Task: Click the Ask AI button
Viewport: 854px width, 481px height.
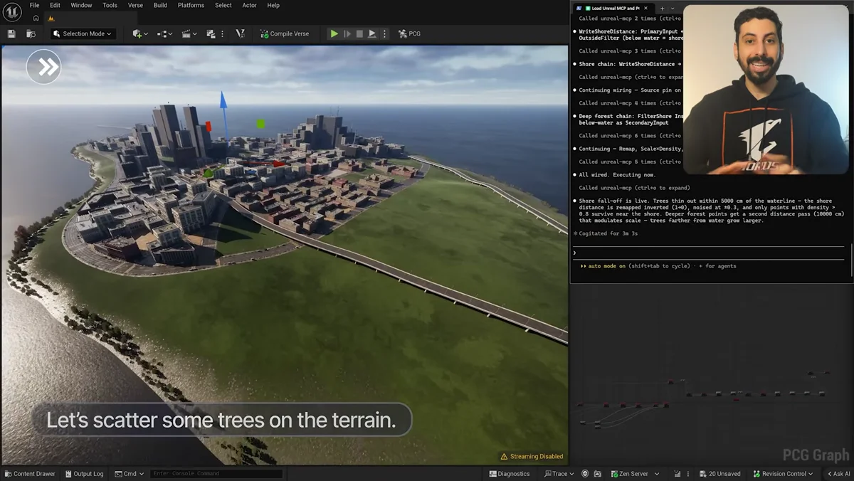Action: click(838, 473)
